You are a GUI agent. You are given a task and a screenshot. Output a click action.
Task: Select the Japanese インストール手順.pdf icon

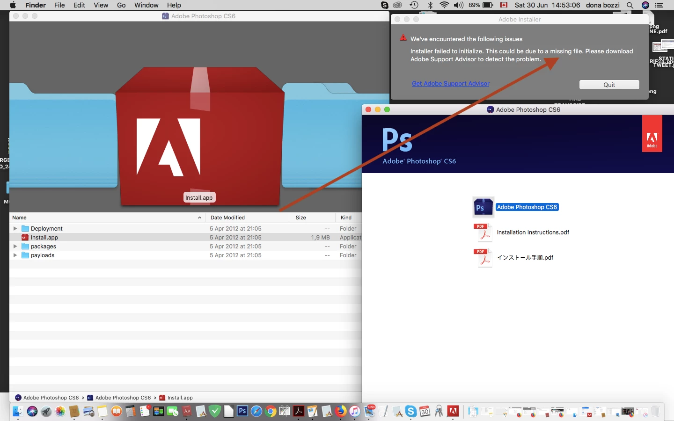(x=484, y=258)
